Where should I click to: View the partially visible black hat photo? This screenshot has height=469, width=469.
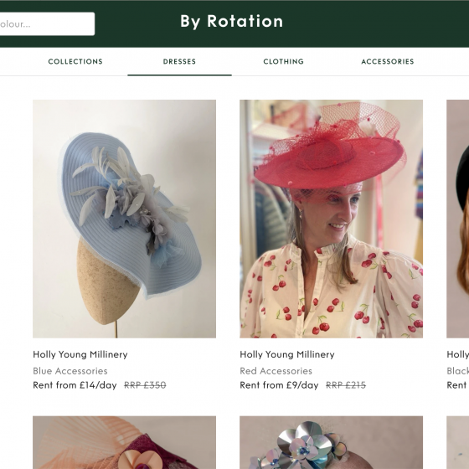457,219
